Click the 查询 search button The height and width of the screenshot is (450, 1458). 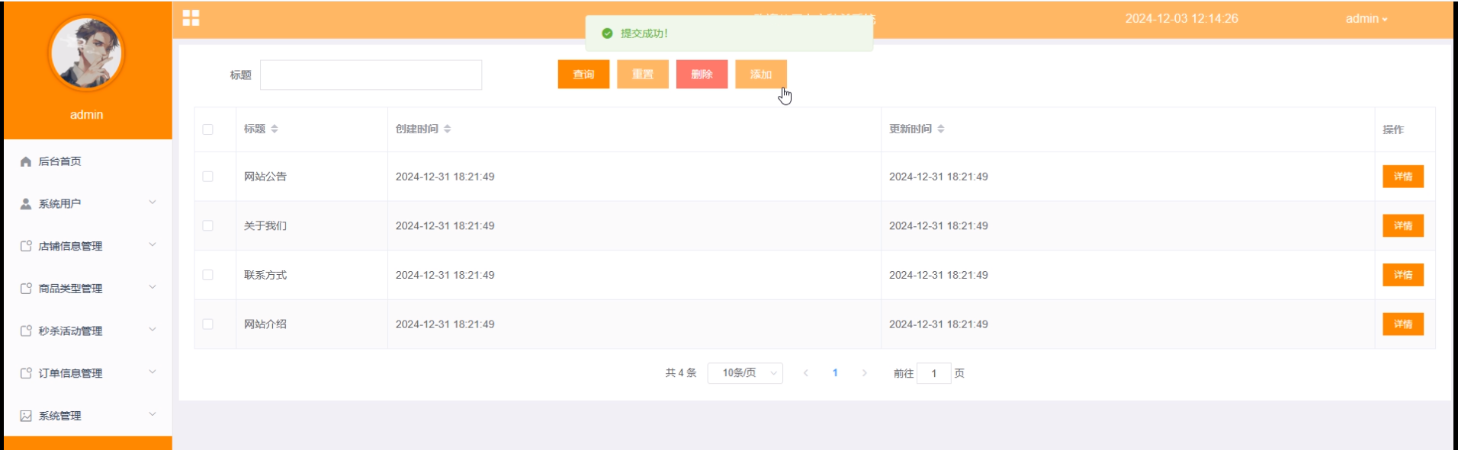(x=583, y=75)
